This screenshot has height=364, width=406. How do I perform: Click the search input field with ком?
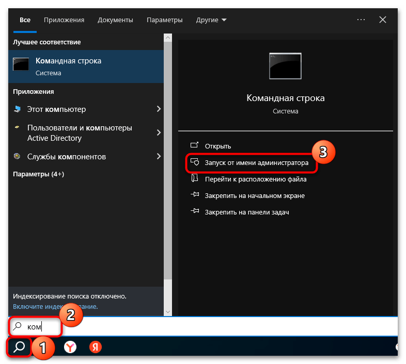[x=207, y=326]
